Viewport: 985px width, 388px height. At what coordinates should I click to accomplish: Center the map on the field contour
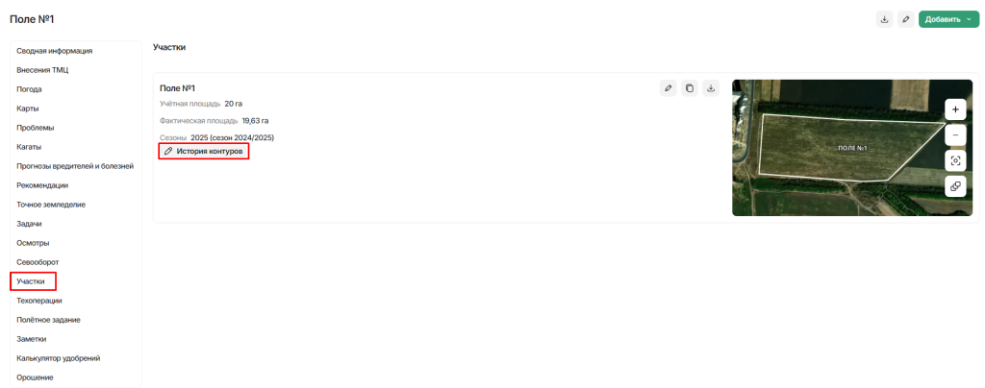(955, 160)
